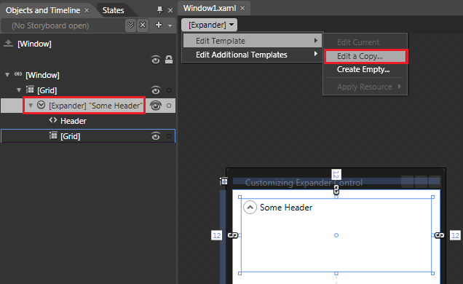
Task: Close the Objects and Timeline panel group
Action: click(170, 10)
